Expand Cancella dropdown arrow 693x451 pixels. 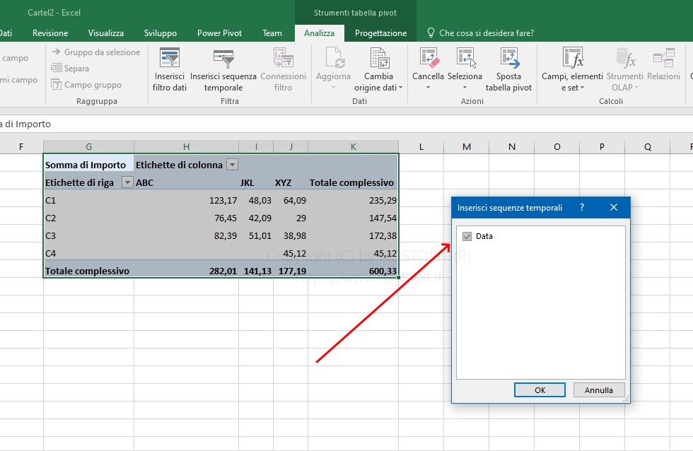click(428, 88)
